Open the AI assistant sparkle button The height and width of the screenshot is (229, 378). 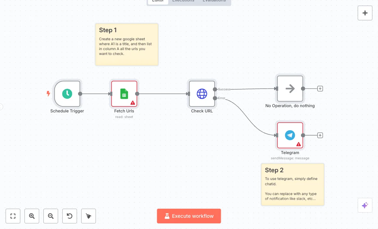pos(365,205)
